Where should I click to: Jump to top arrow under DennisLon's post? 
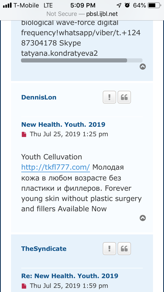[x=143, y=218]
